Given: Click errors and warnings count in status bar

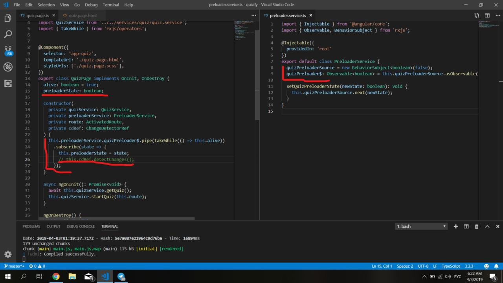Looking at the screenshot, I should pyautogui.click(x=37, y=266).
